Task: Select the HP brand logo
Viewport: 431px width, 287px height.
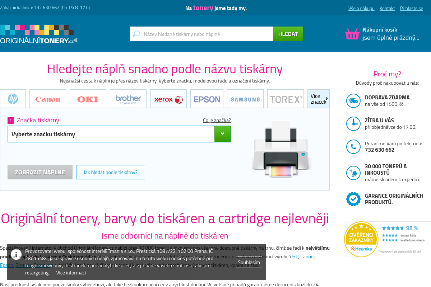Action: [13, 98]
